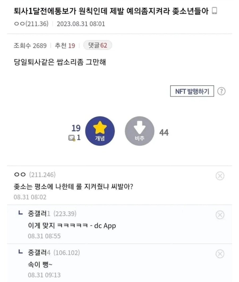This screenshot has width=239, height=282.
Task: Remove 중갤러4's reply using its X icon
Action: (220, 254)
